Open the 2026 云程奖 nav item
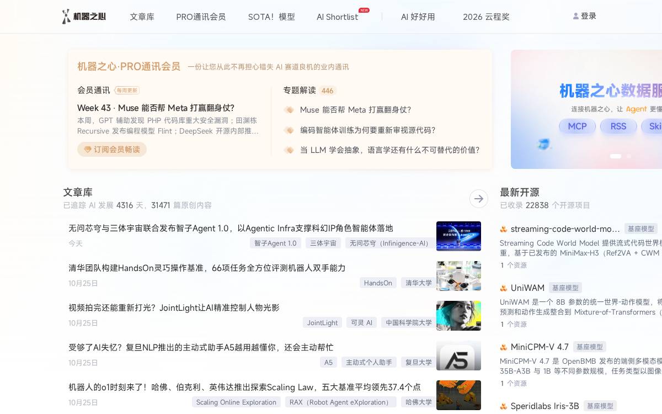662x414 pixels. pos(486,17)
